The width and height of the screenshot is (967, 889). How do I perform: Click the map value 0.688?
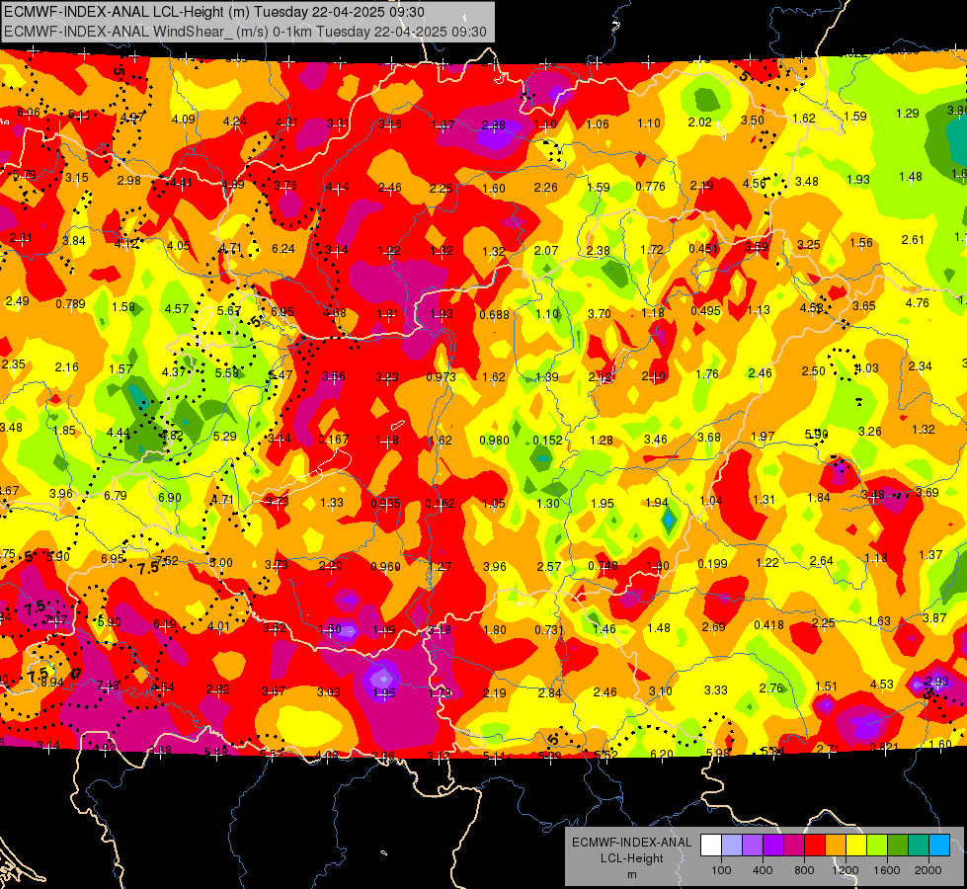[495, 315]
